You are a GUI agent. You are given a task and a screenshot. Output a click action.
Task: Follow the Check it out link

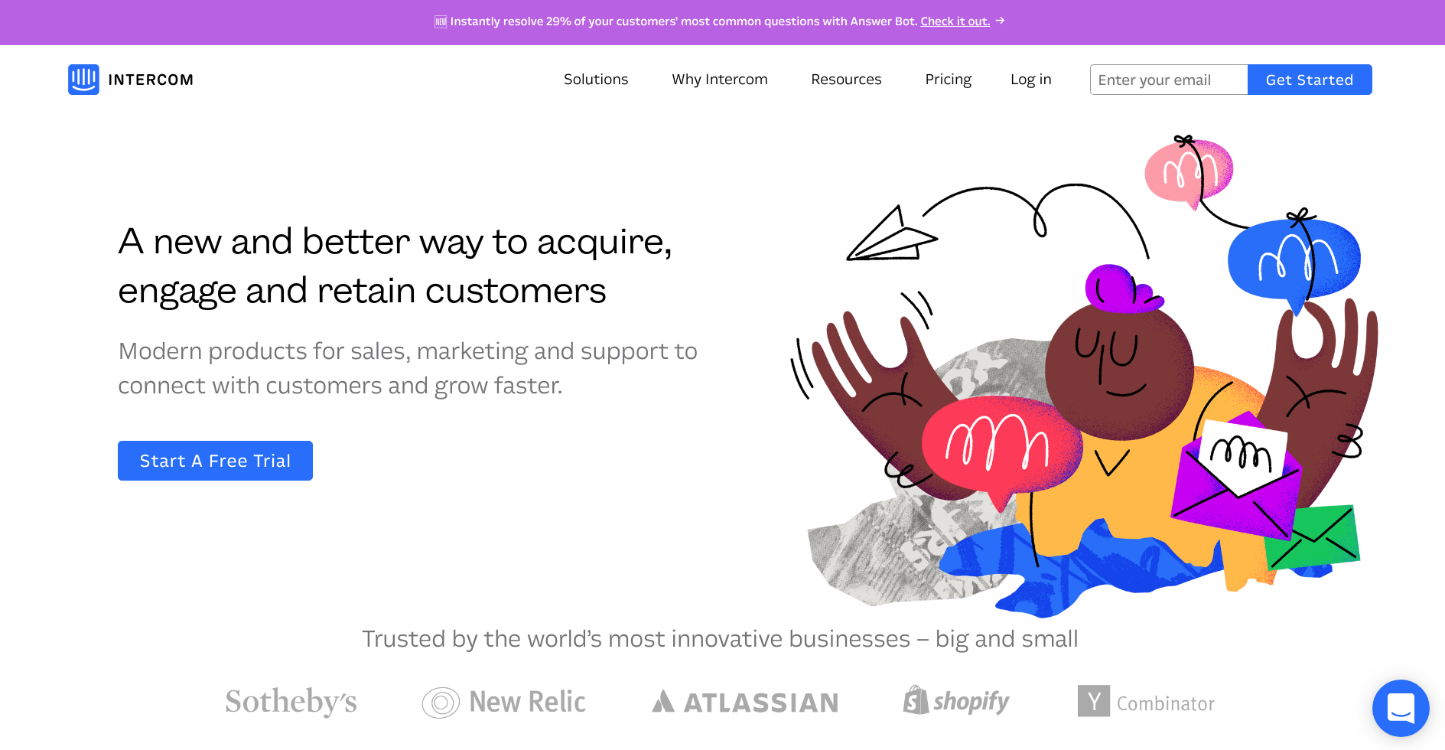pyautogui.click(x=955, y=21)
